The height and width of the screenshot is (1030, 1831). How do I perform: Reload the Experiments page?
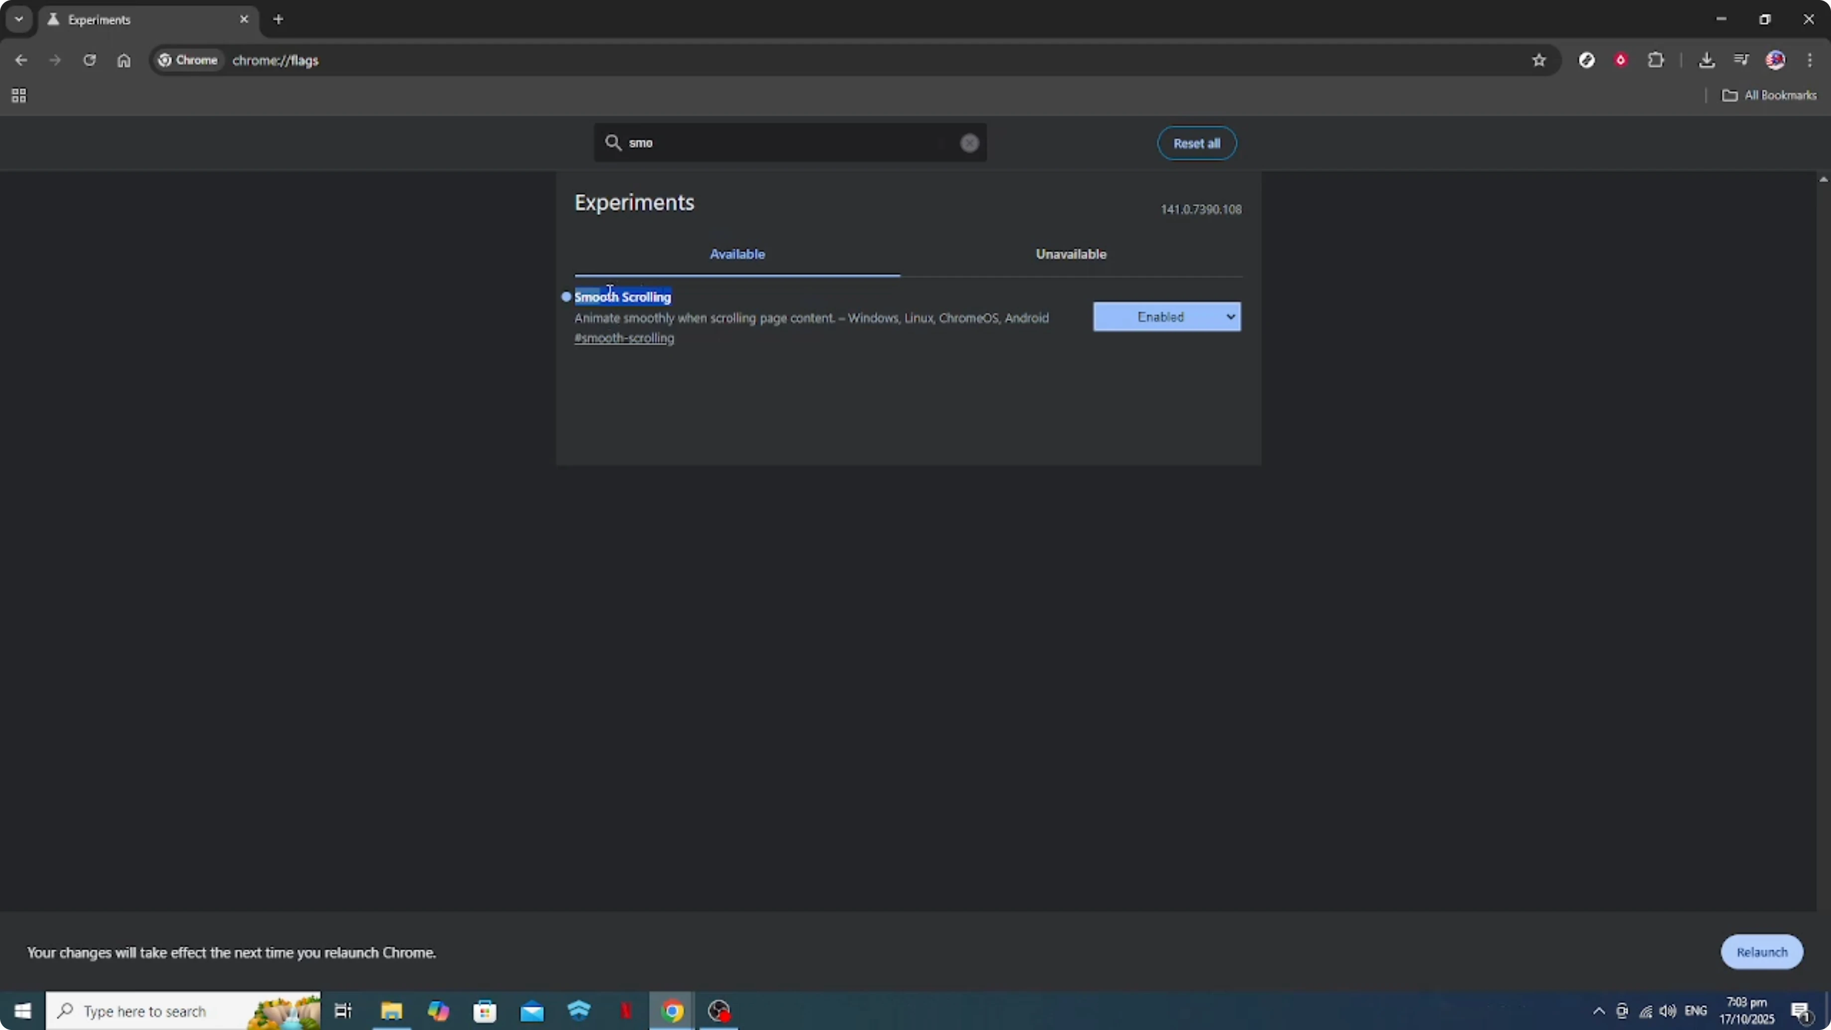coord(90,60)
